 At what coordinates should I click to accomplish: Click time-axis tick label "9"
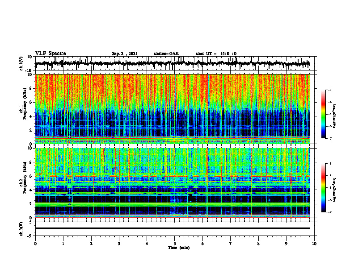pos(286,244)
